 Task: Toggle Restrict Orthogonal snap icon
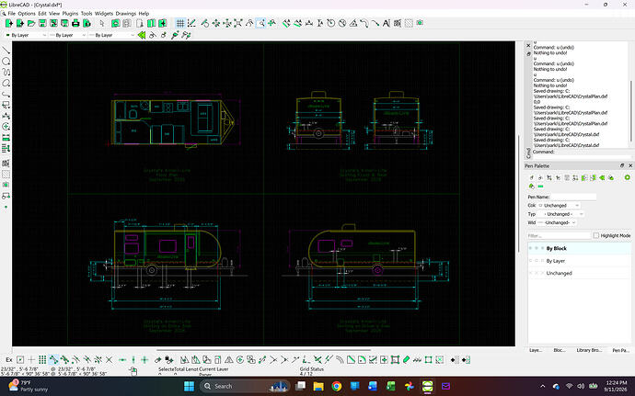coord(144,359)
